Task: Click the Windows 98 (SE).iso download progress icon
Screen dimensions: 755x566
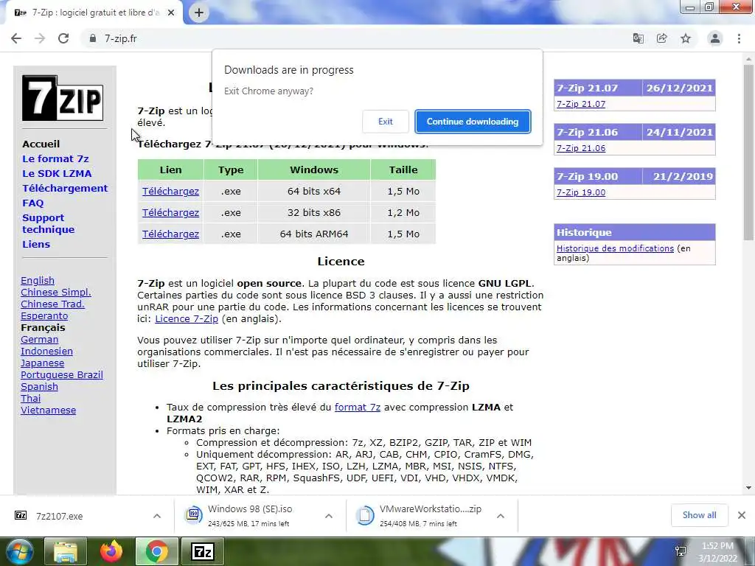Action: click(x=194, y=515)
